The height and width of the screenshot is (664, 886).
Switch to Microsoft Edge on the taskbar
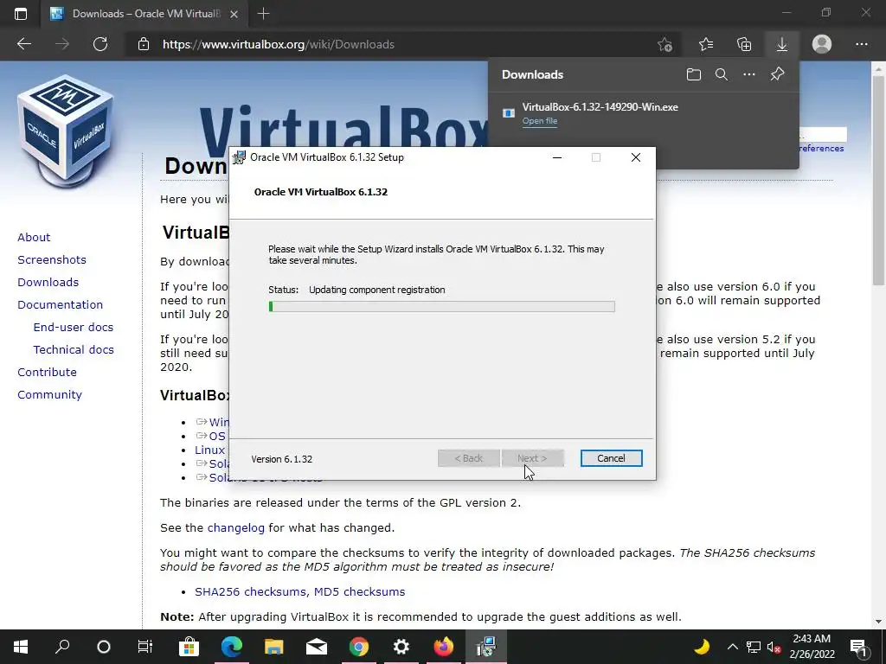point(231,647)
